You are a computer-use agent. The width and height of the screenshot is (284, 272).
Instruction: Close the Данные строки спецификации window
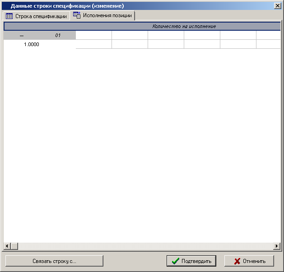tap(277, 6)
